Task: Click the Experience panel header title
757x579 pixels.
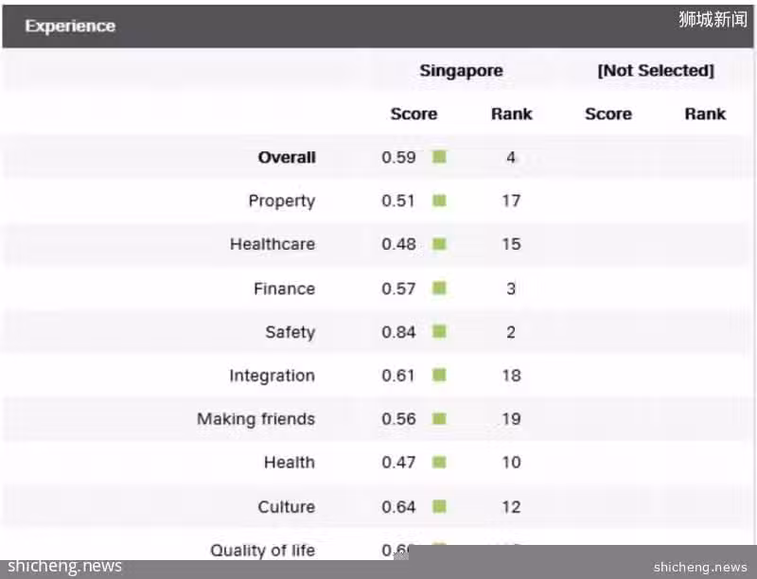Action: pyautogui.click(x=70, y=26)
